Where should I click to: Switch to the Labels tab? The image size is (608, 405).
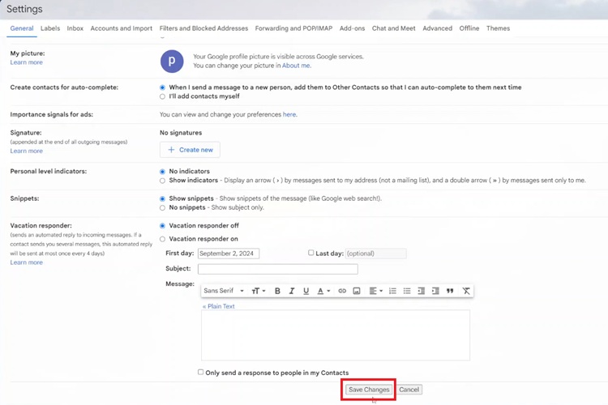pos(50,28)
